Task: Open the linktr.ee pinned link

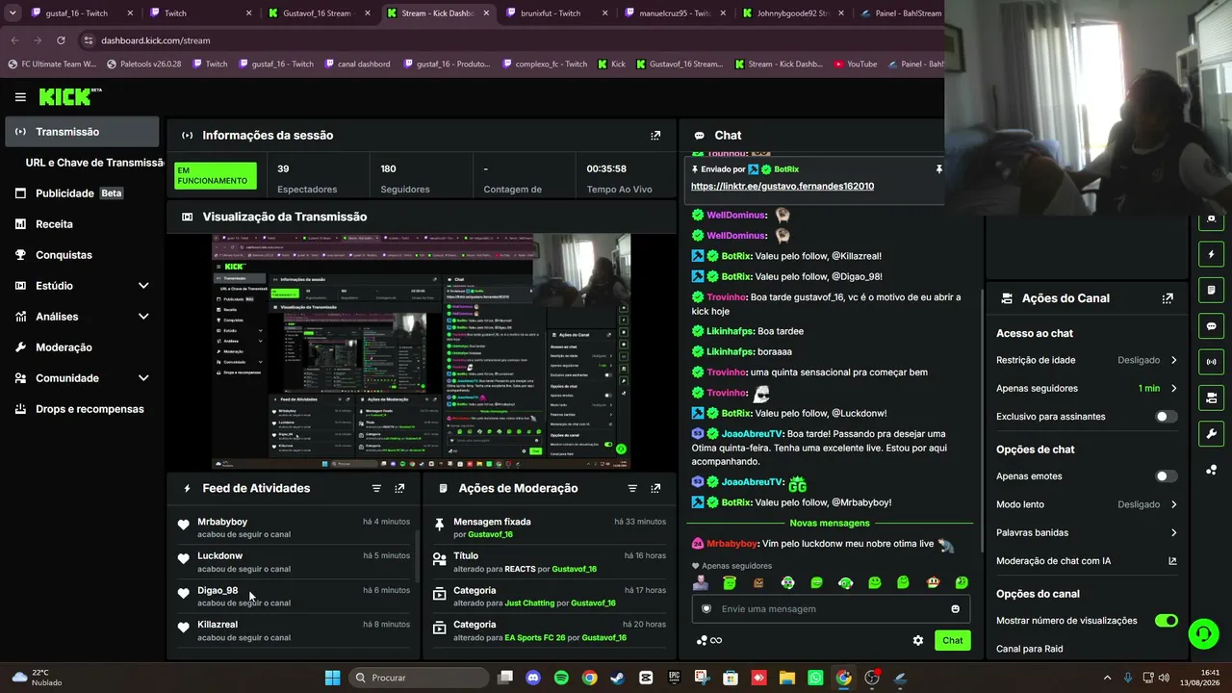Action: (783, 187)
